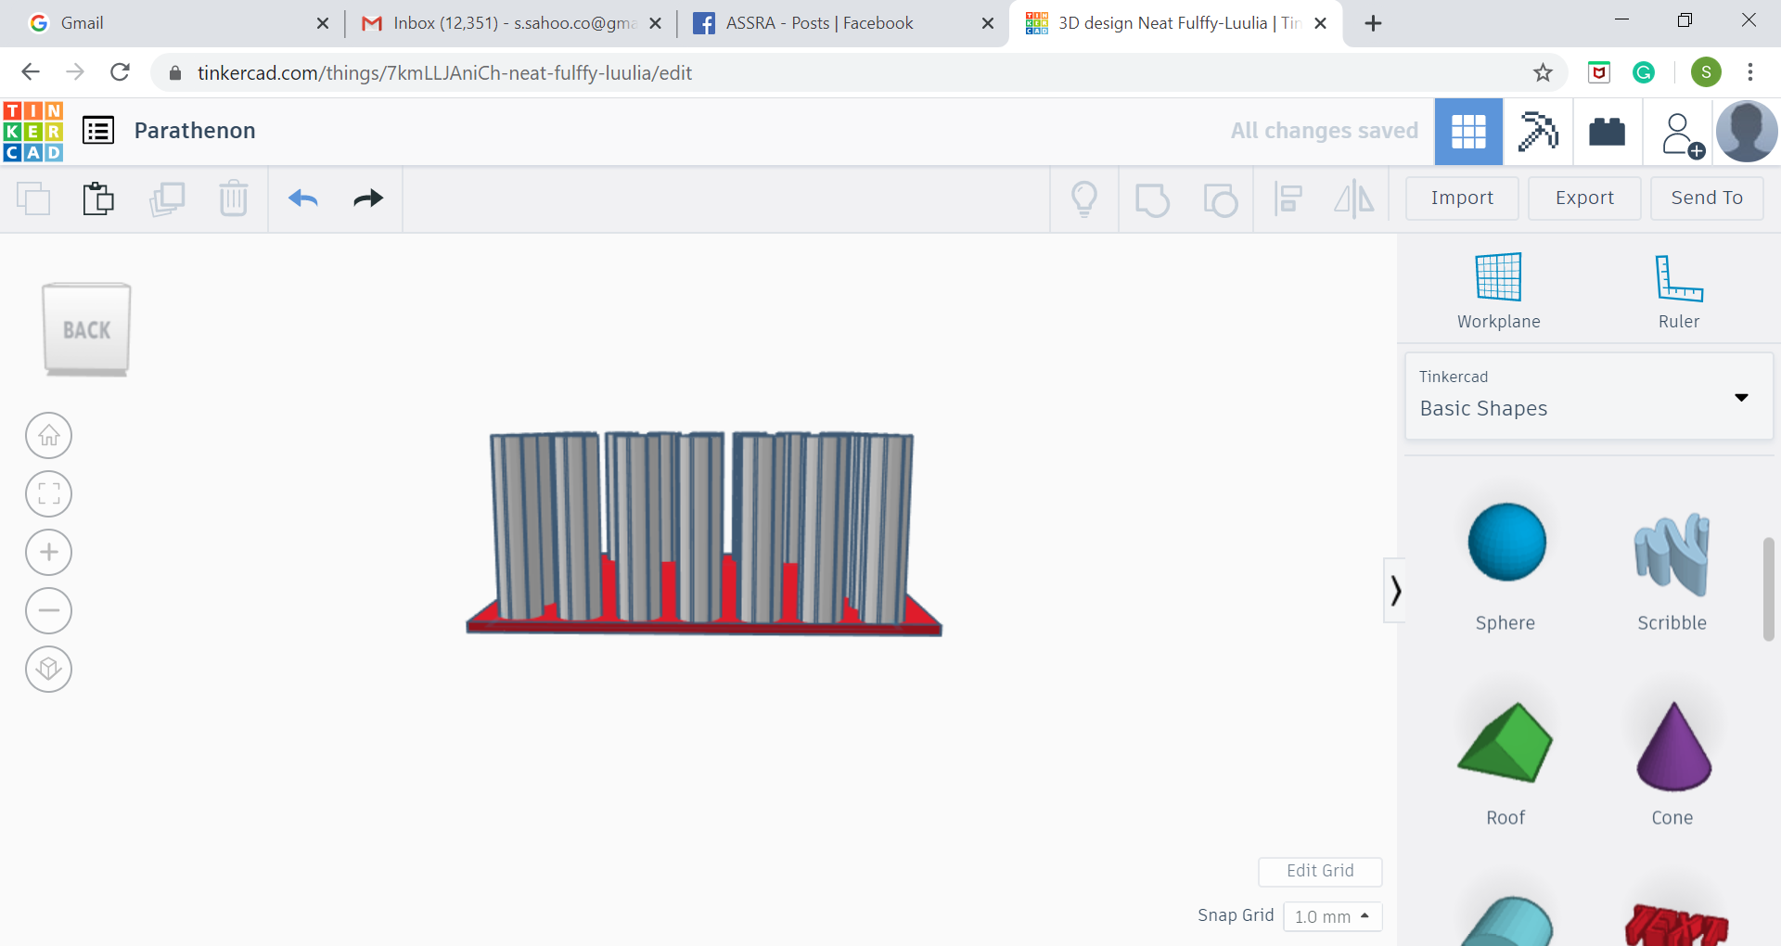Click the Group shapes icon
This screenshot has height=946, width=1781.
pyautogui.click(x=1153, y=198)
